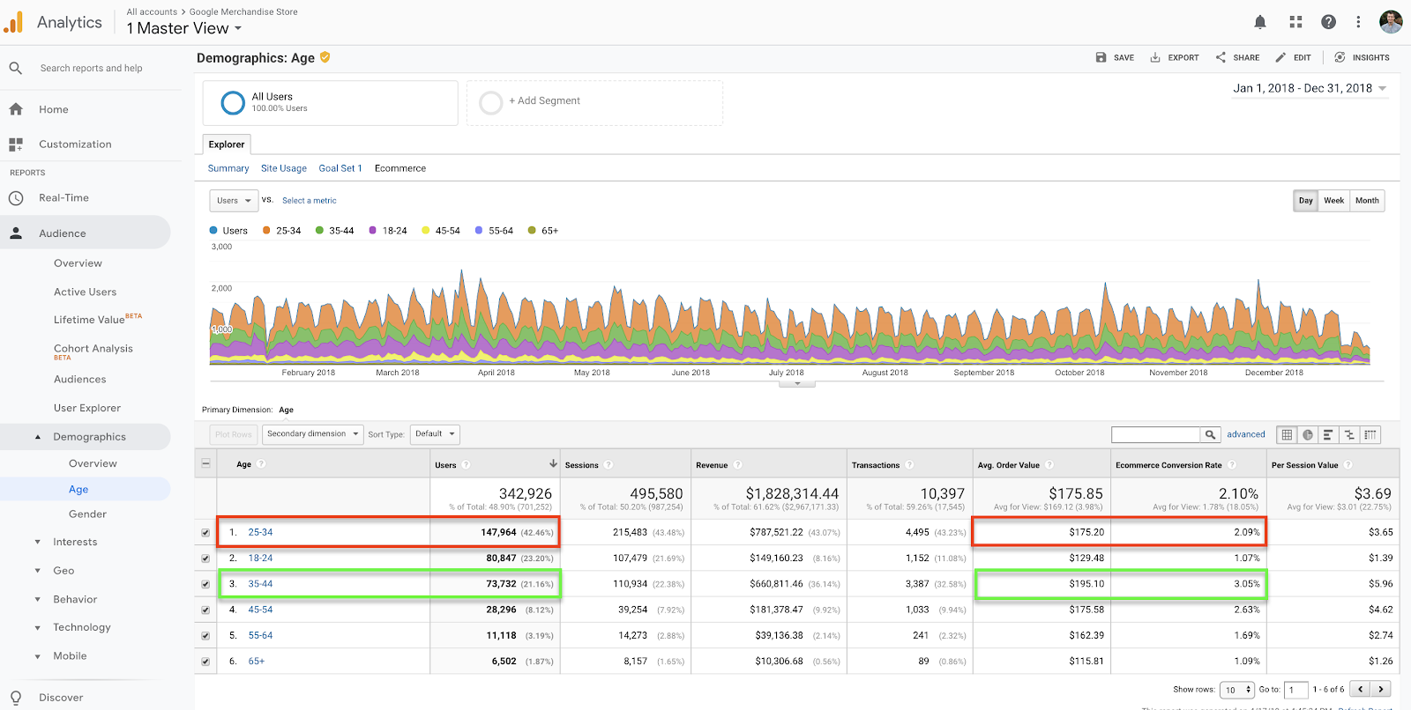Uncheck the 25-34 age row checkbox
This screenshot has height=710, width=1411.
click(205, 533)
